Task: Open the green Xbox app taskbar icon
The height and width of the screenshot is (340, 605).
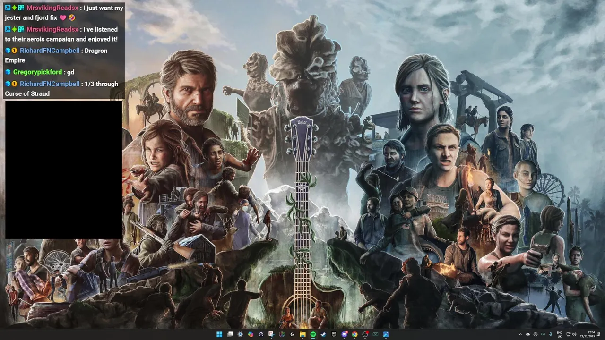Action: [x=375, y=334]
